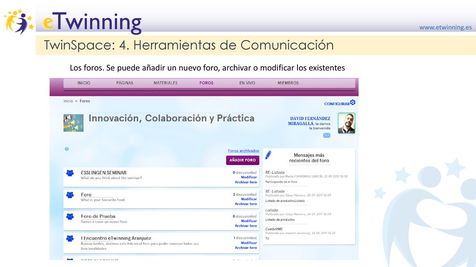The width and height of the screenshot is (476, 267).
Task: Click the CONFIGURAR link text
Action: [x=337, y=104]
